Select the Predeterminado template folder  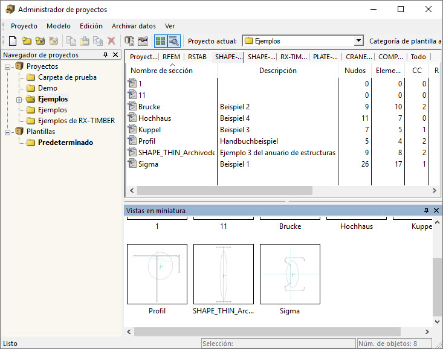click(x=65, y=142)
